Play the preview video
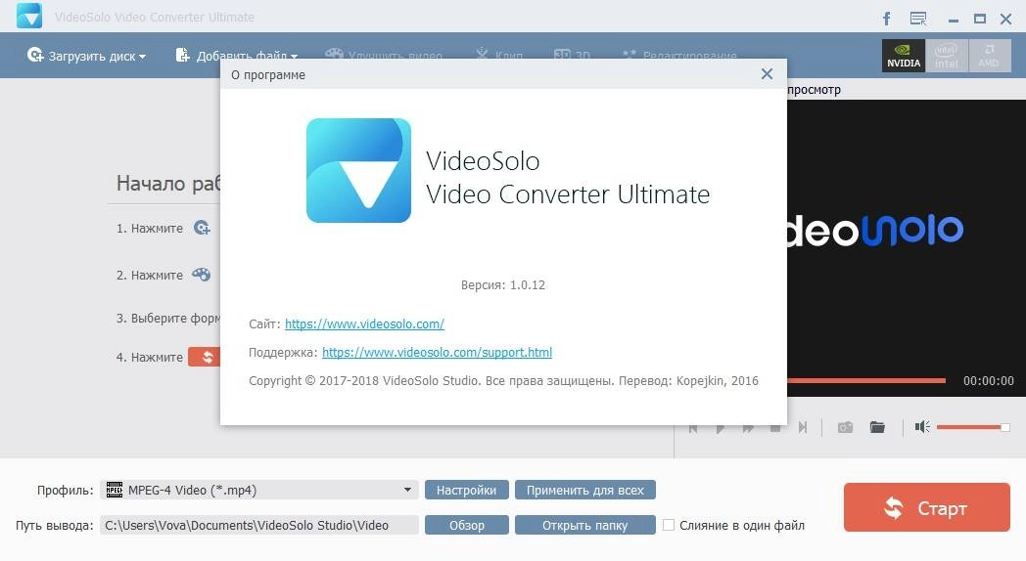 tap(721, 428)
